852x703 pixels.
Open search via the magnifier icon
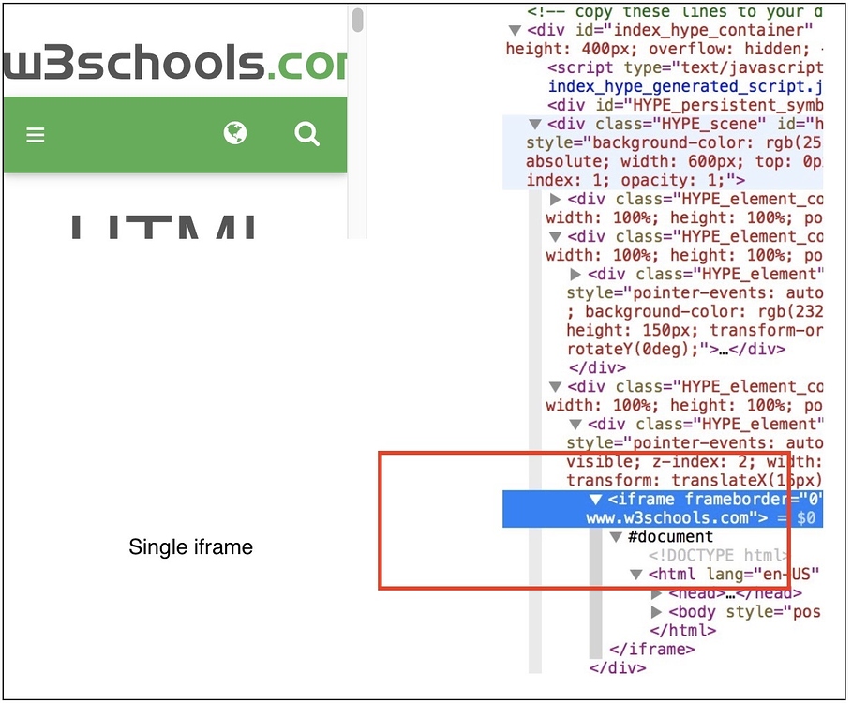tap(306, 134)
